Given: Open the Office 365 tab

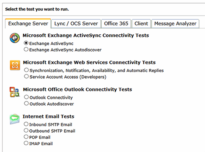Looking at the screenshot, I should pos(116,24).
